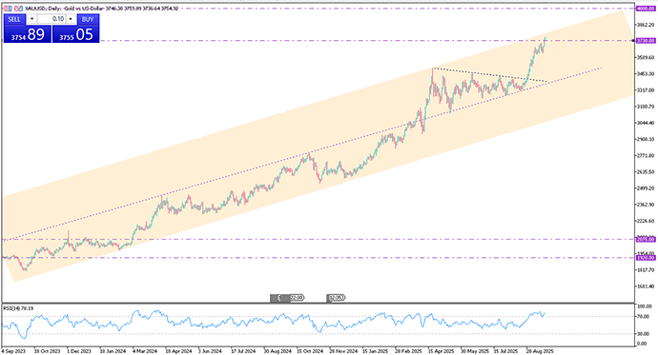Screen dimensions: 658x355
Task: Click the 1 Dec 2023 date label
Action: click(x=79, y=351)
